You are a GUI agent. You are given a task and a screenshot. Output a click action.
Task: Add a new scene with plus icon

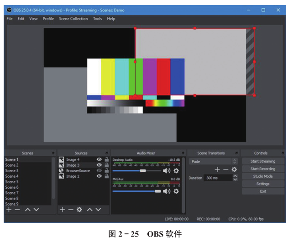pos(9,209)
